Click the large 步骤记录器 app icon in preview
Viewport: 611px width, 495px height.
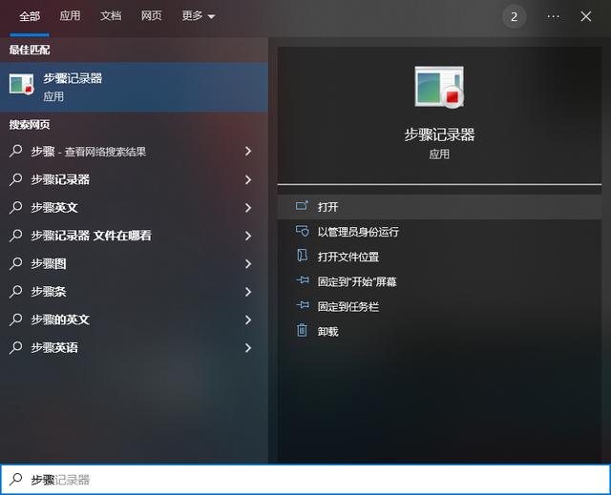point(439,87)
